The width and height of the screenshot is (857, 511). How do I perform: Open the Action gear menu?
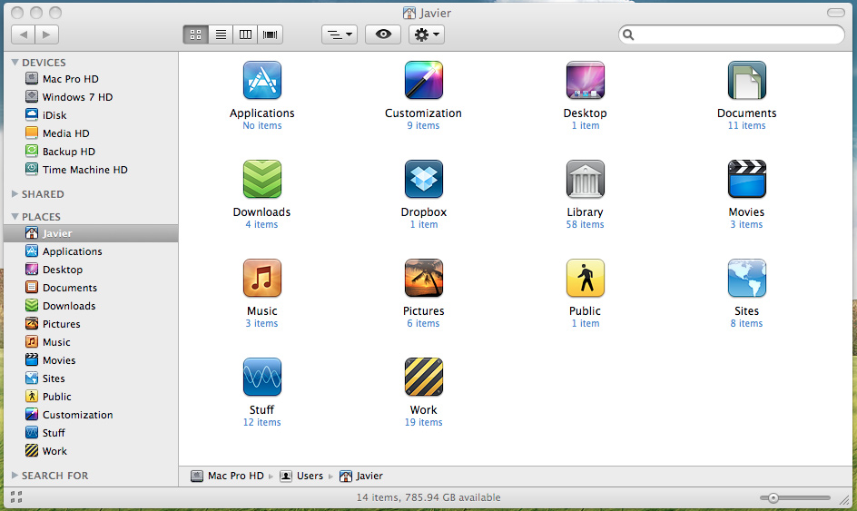(427, 35)
